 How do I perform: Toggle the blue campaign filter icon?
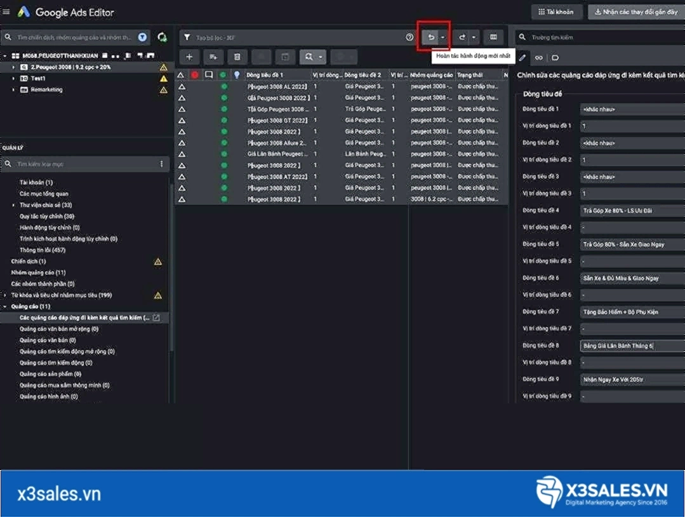[x=142, y=37]
